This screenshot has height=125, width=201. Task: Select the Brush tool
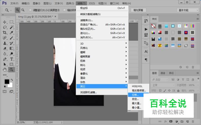[11, 38]
